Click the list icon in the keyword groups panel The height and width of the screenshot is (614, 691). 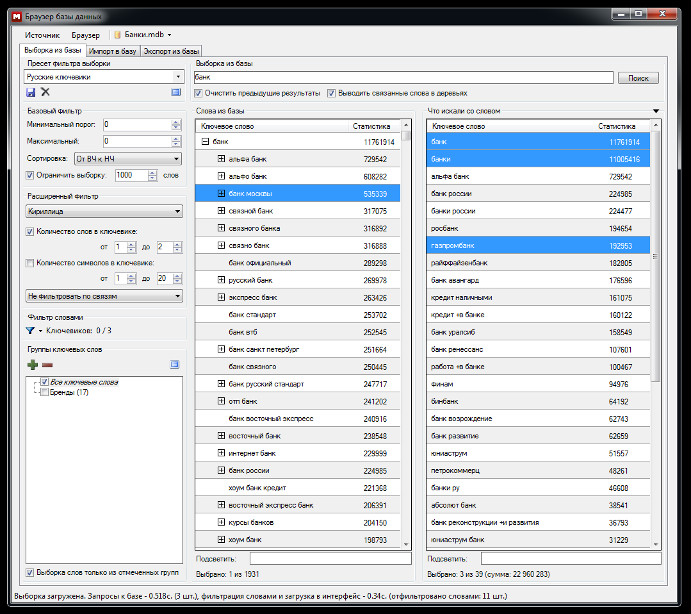click(x=175, y=365)
